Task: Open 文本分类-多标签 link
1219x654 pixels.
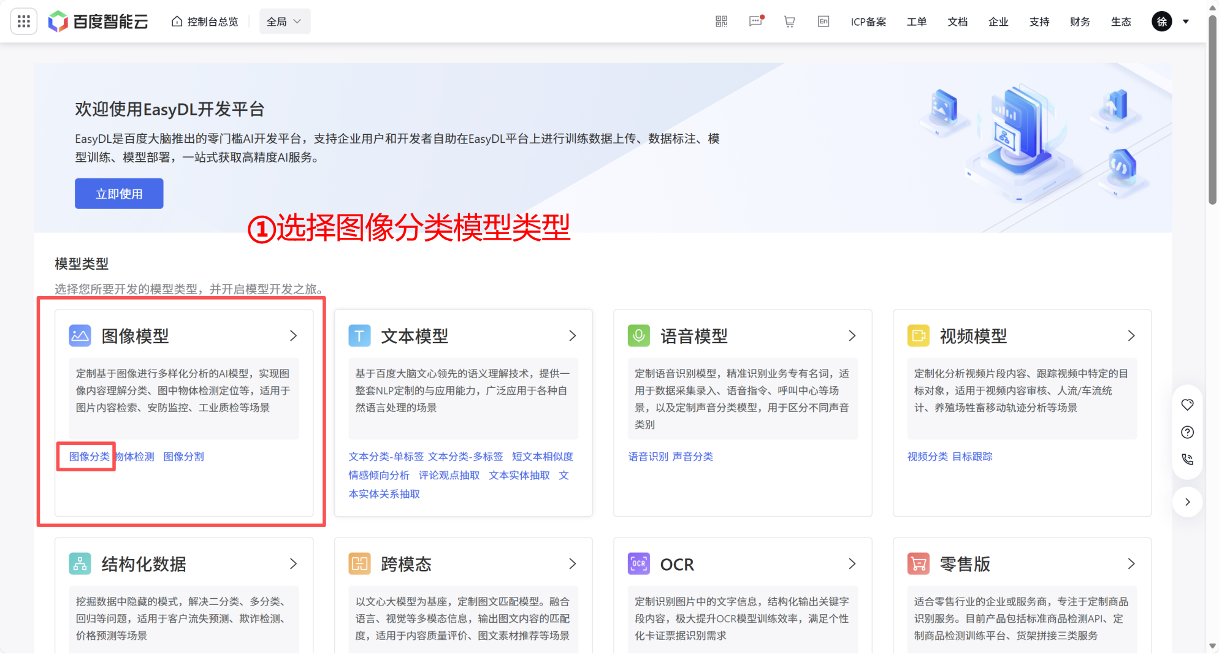Action: pyautogui.click(x=465, y=457)
